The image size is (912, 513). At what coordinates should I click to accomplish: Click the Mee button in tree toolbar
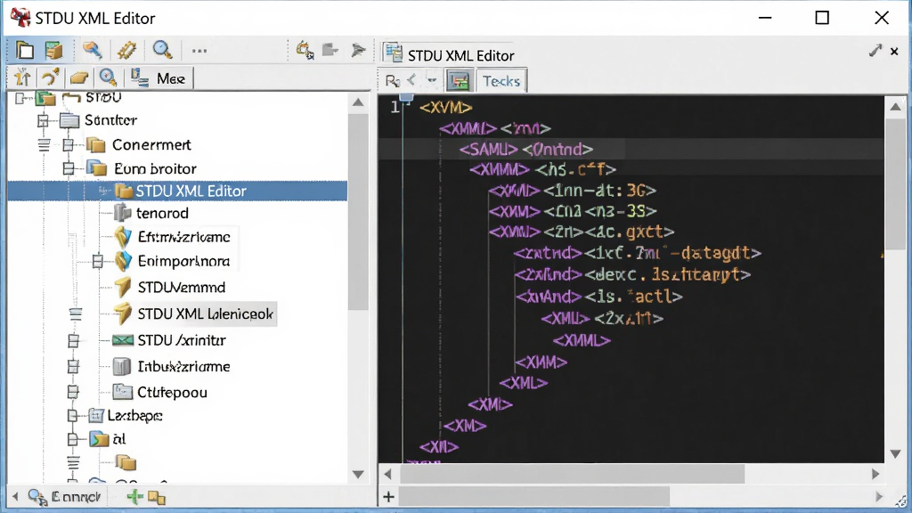coord(159,78)
